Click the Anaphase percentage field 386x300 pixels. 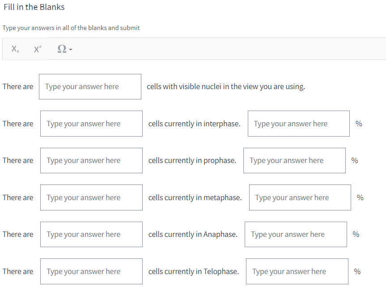tap(296, 234)
